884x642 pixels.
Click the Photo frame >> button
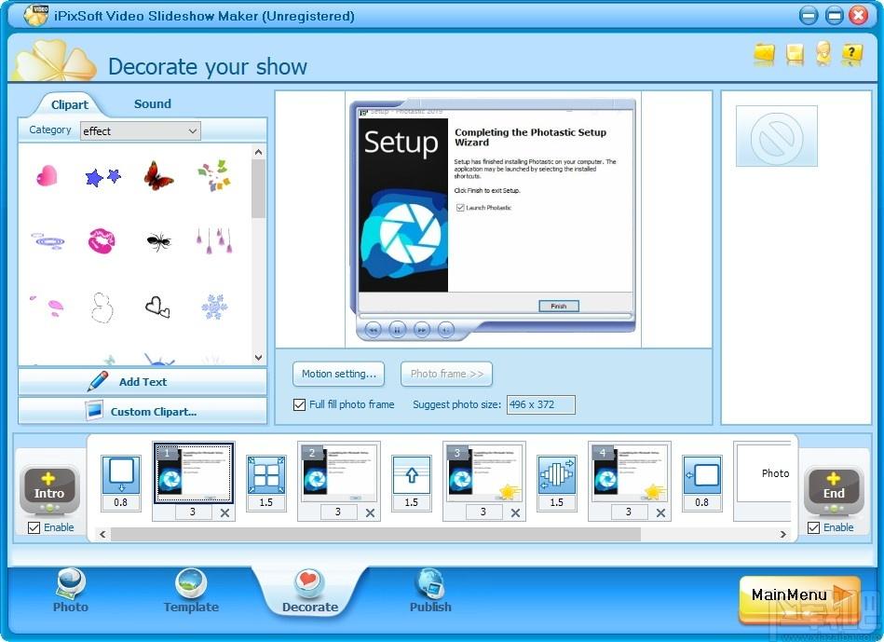pos(446,374)
